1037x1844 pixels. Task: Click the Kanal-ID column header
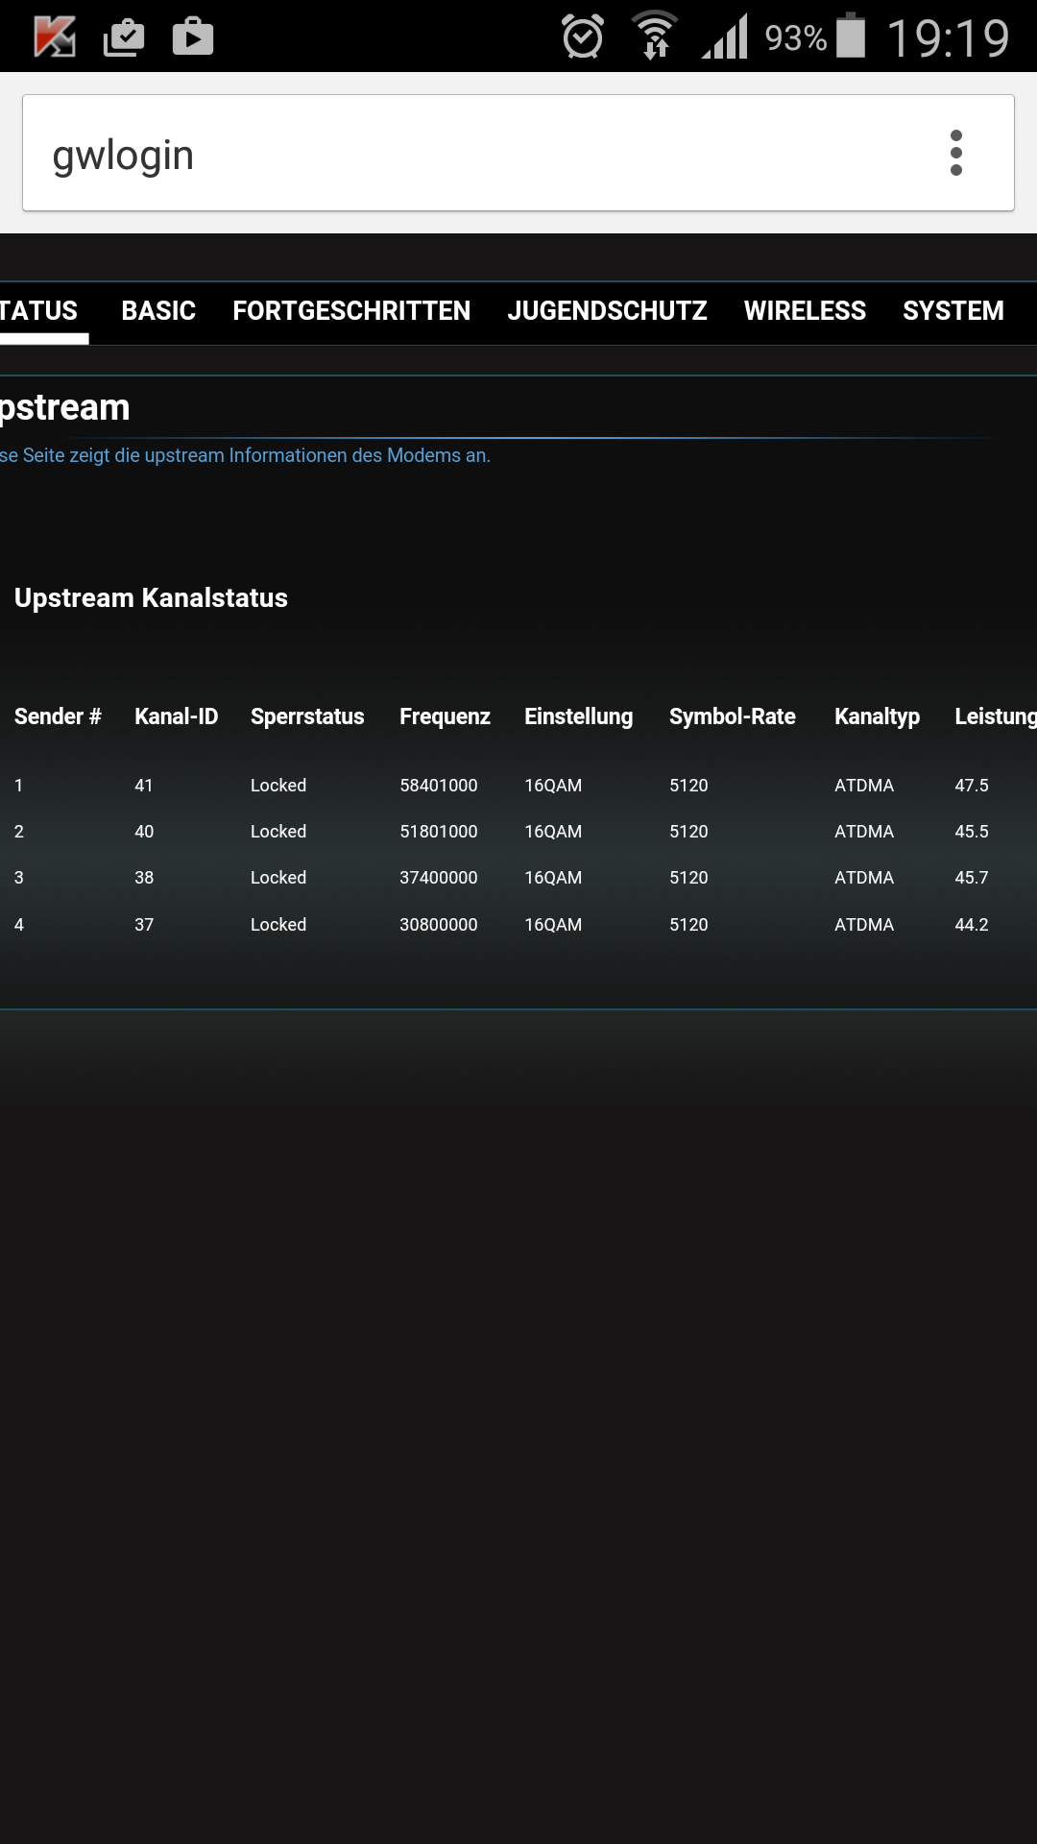pos(176,716)
